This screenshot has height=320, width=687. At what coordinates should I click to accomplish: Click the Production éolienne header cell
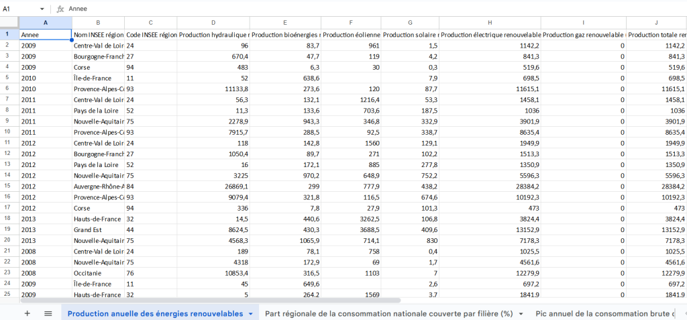pyautogui.click(x=351, y=34)
